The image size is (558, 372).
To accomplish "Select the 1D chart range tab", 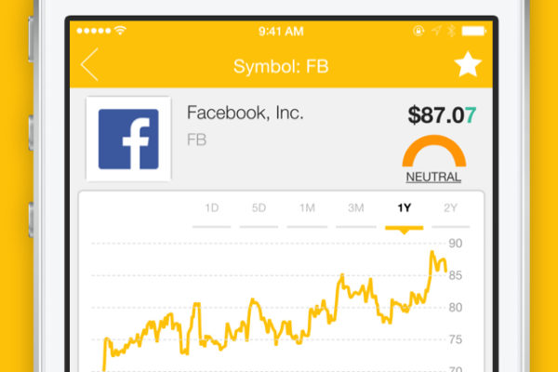I will [x=212, y=208].
